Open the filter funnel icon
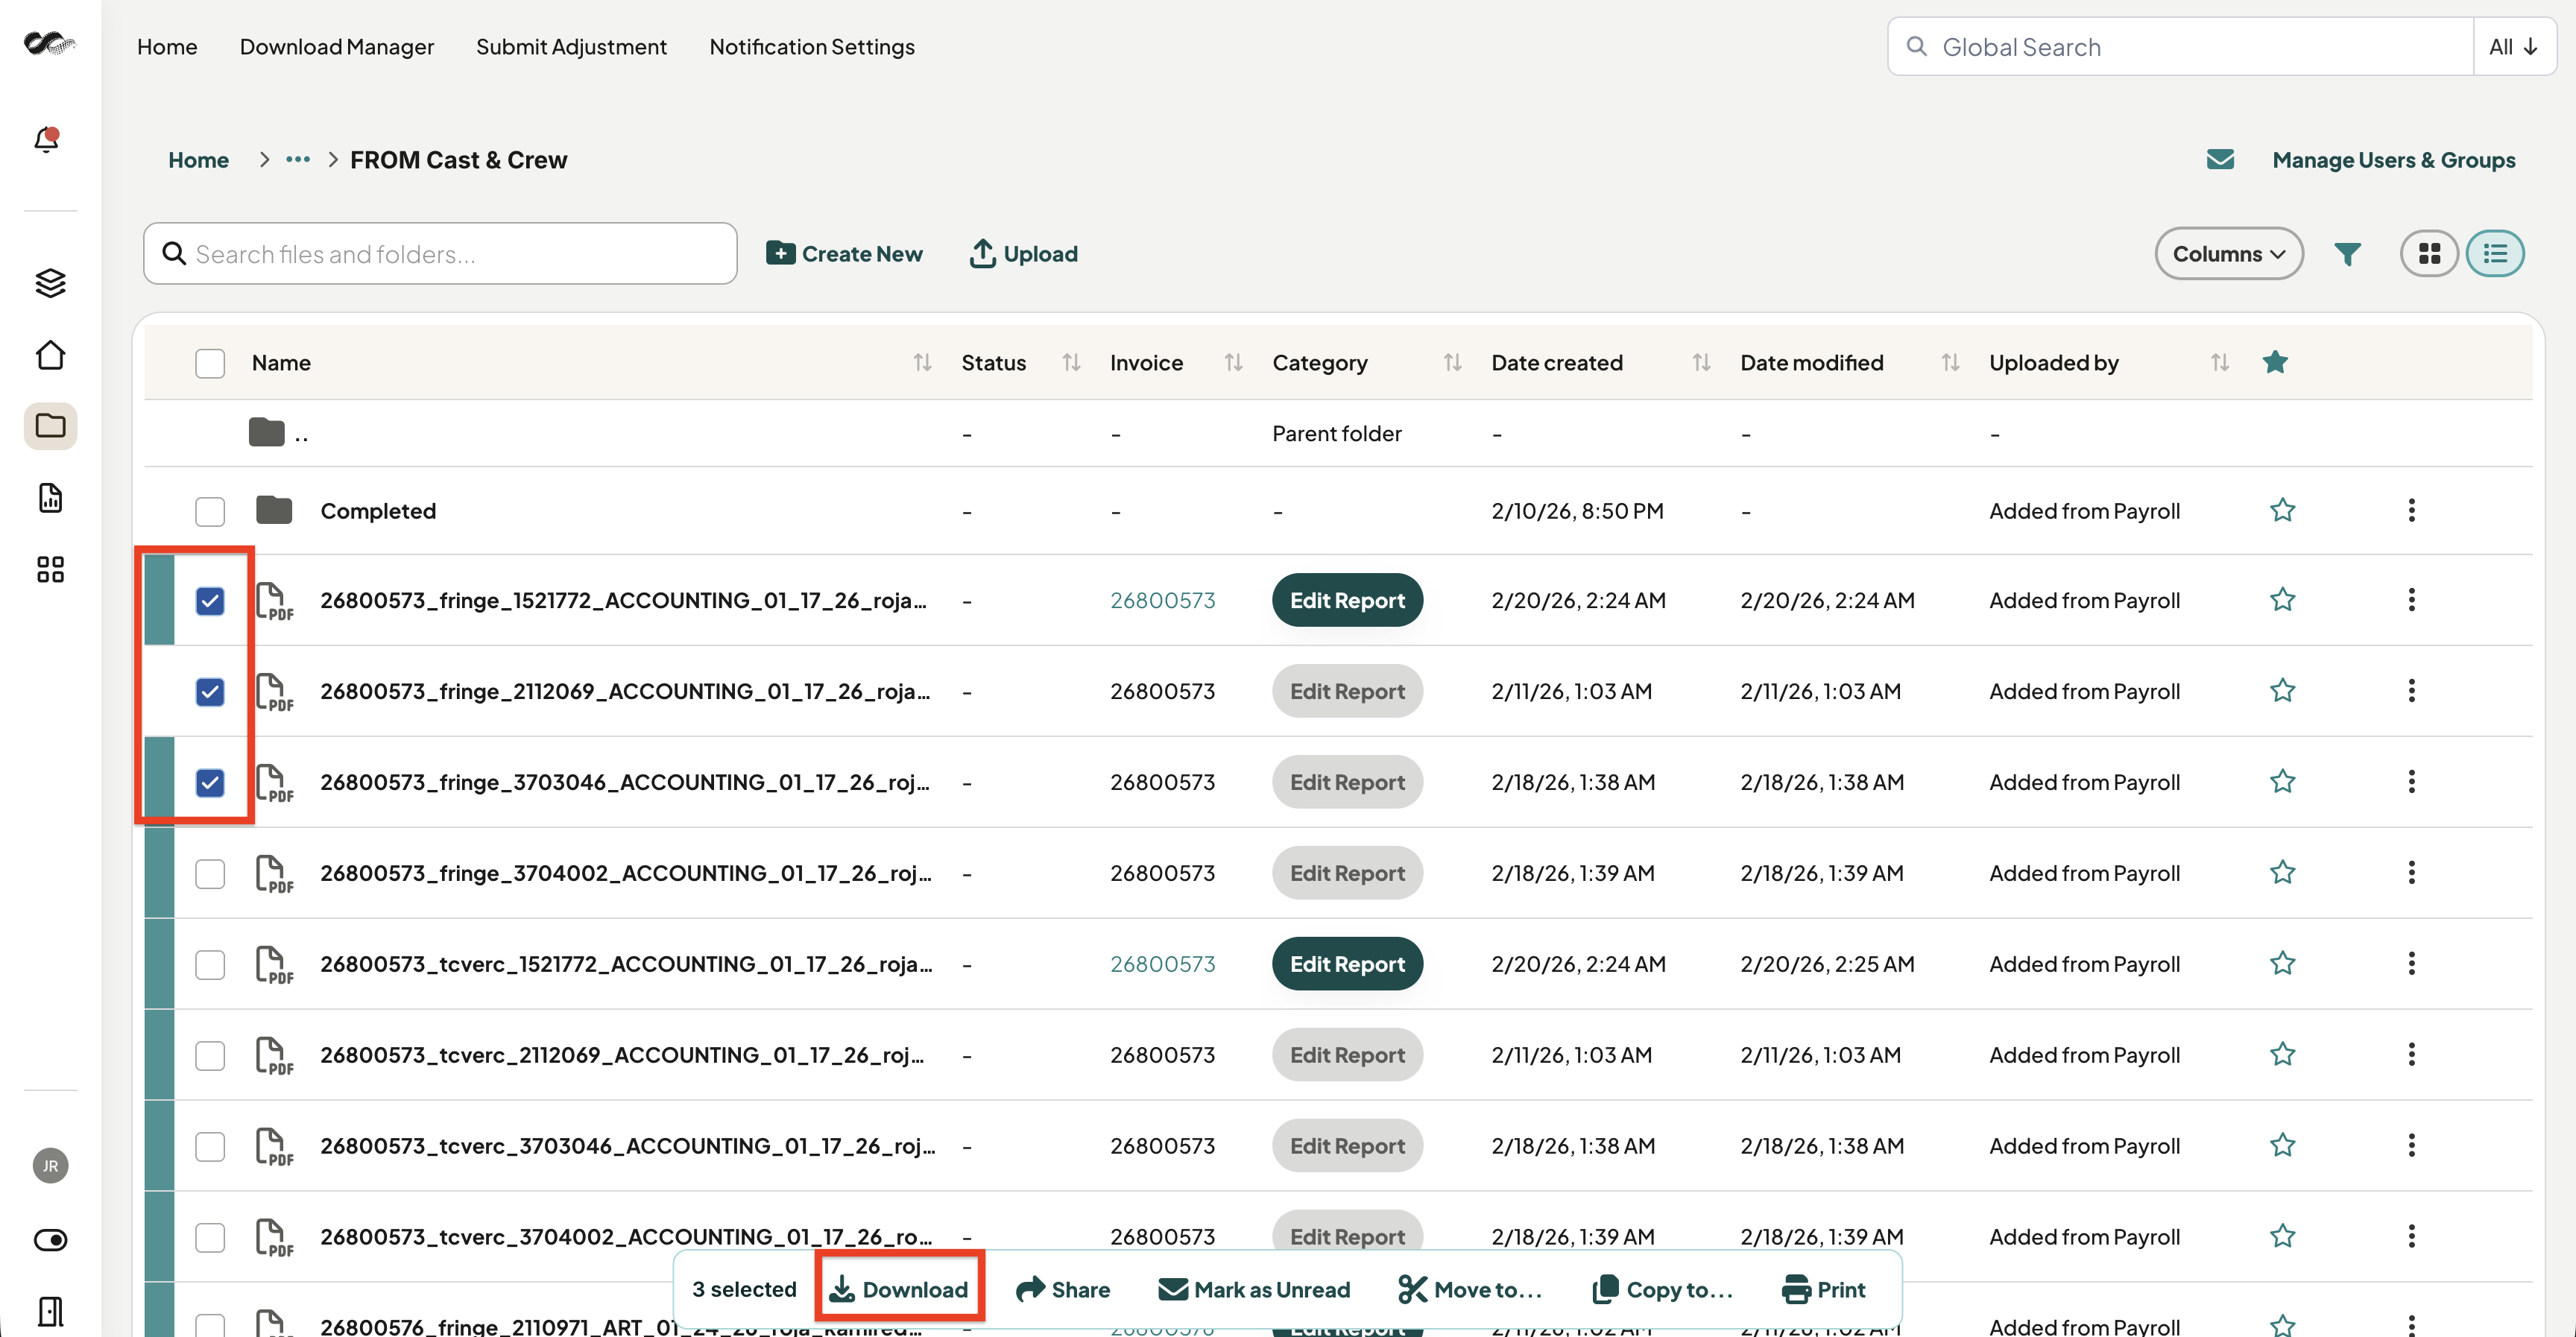The image size is (2576, 1337). pos(2347,254)
